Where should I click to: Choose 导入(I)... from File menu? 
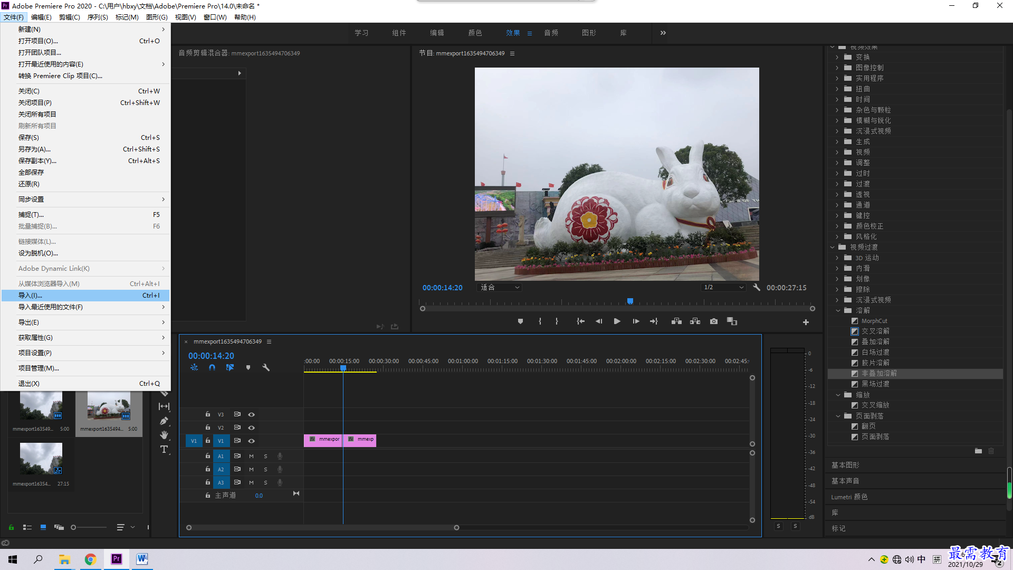85,296
